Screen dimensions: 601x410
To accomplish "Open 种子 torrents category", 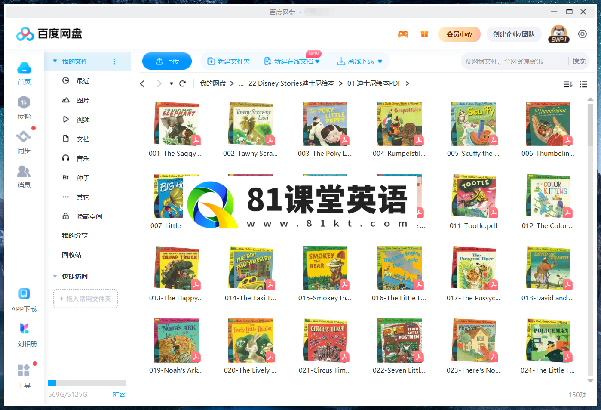I will click(x=83, y=178).
